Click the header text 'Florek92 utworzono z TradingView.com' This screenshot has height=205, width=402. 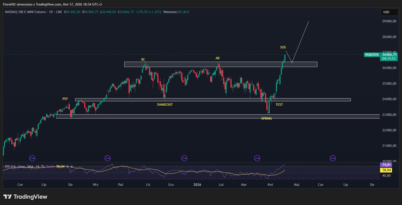tap(31, 4)
